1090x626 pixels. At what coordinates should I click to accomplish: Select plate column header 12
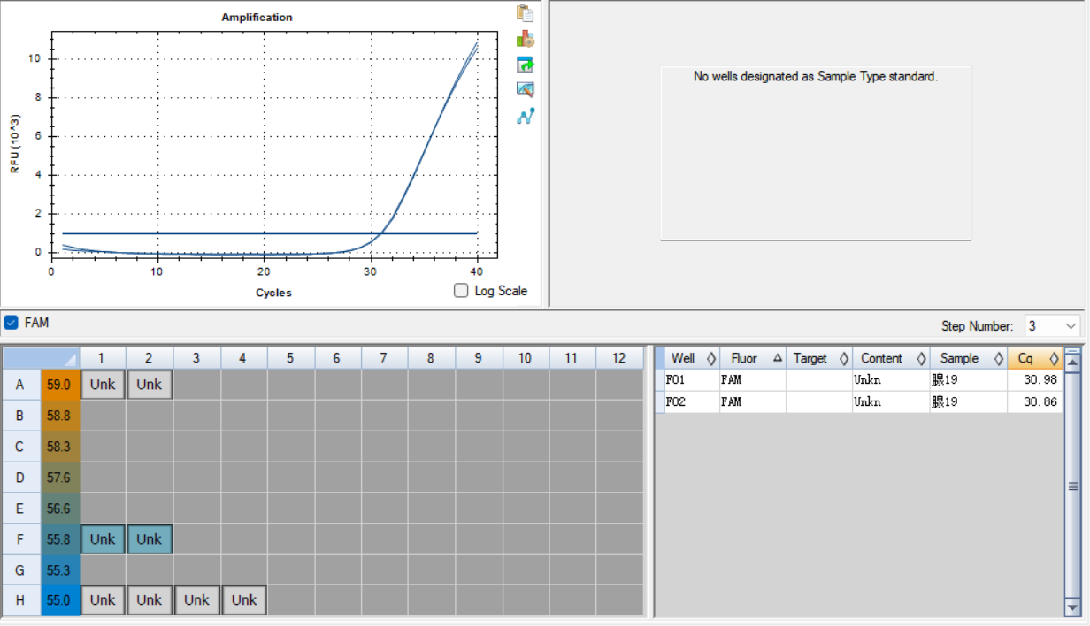click(618, 358)
